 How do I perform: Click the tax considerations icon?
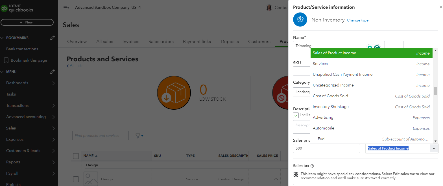(296, 174)
